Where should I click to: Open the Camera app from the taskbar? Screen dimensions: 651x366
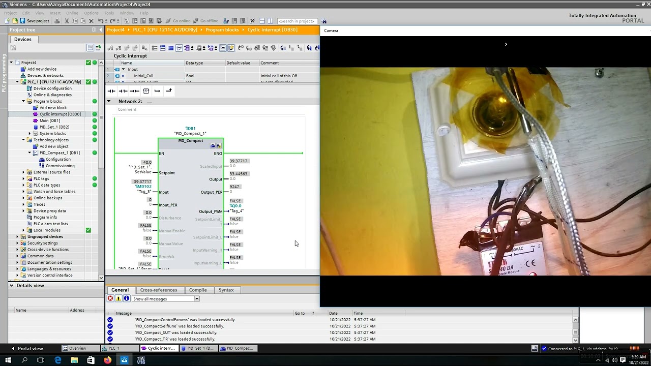click(124, 360)
